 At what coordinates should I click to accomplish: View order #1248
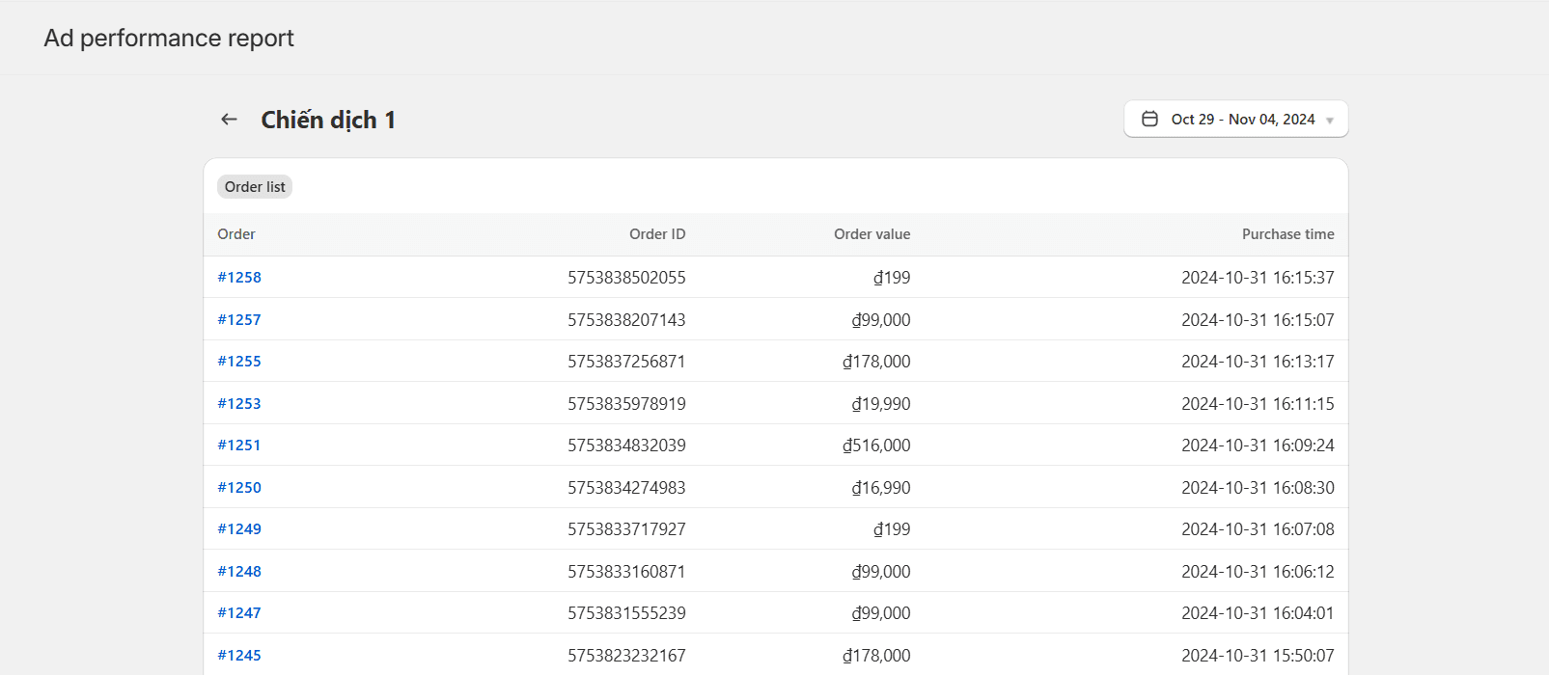[239, 572]
